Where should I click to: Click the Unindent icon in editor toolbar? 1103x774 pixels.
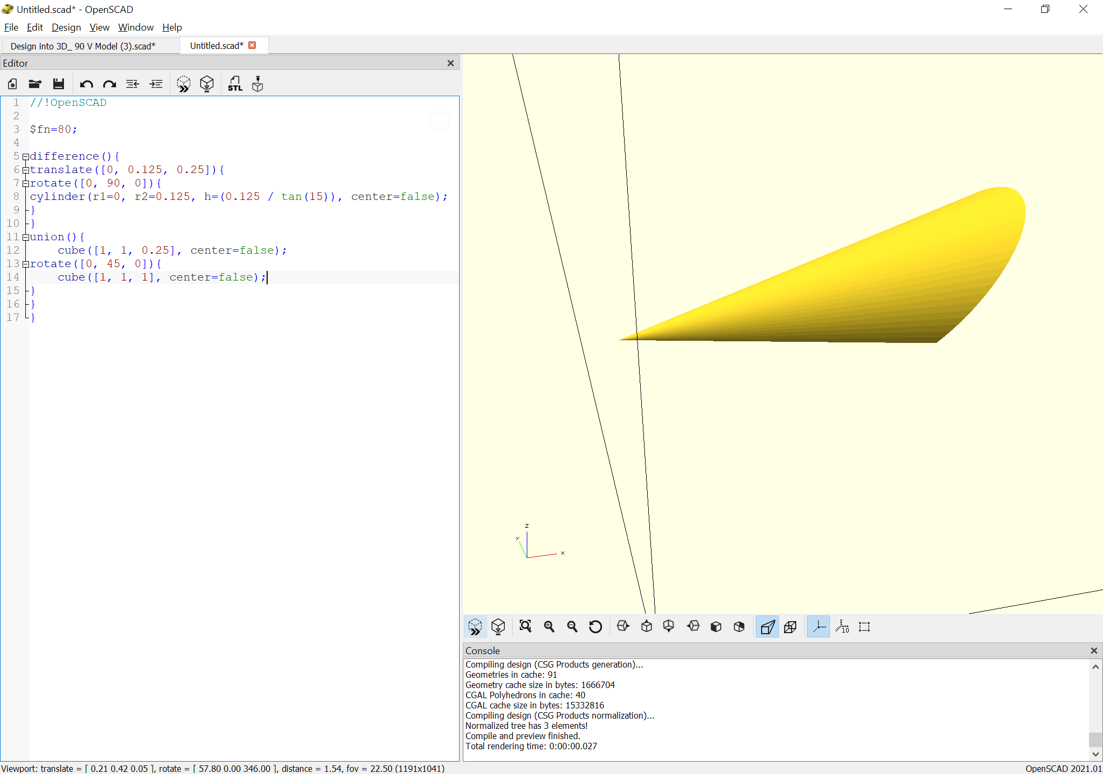133,84
